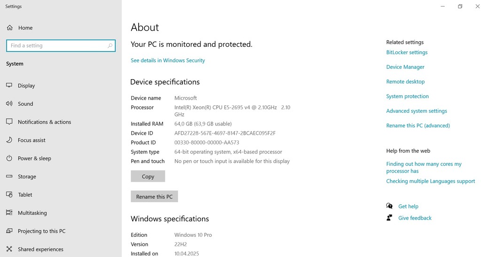The width and height of the screenshot is (481, 257).
Task: Copy device specifications
Action: coord(148,176)
